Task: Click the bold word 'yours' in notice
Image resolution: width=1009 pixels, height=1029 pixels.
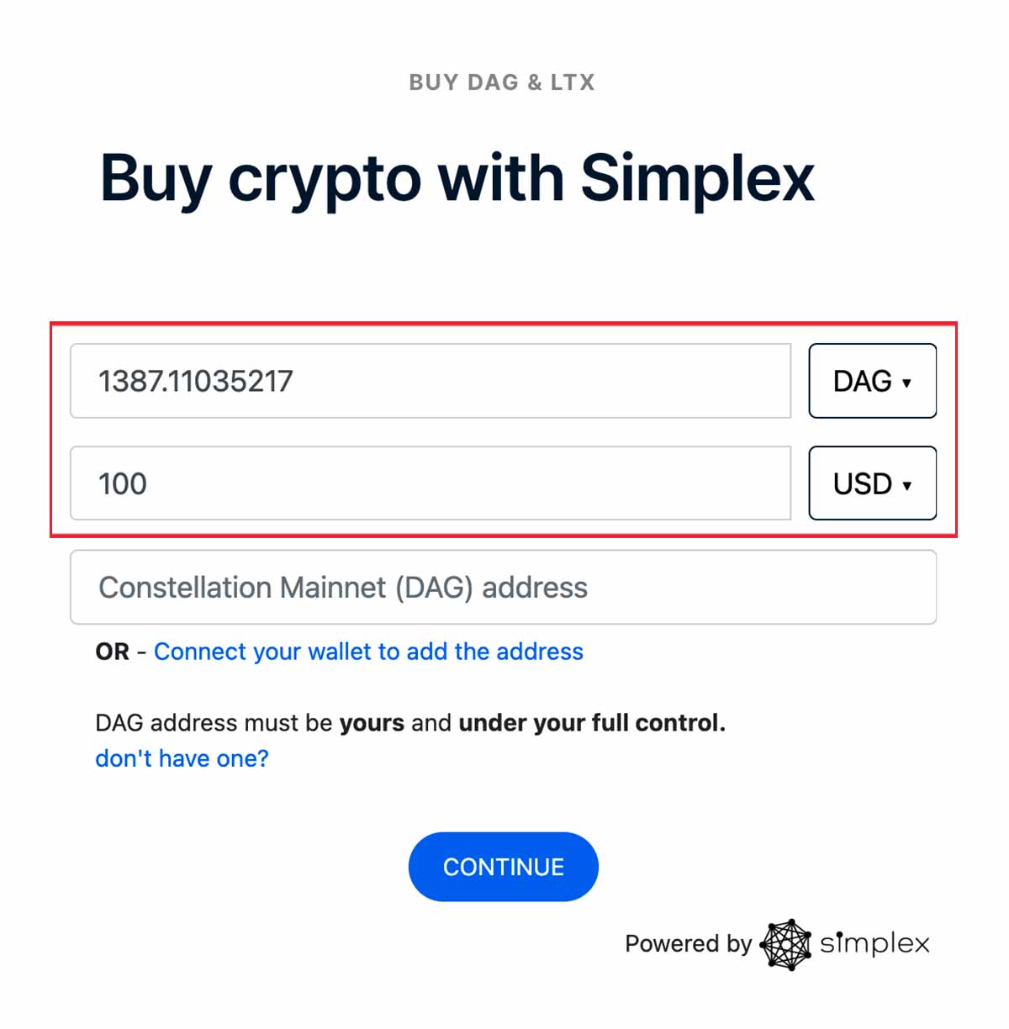Action: tap(372, 723)
